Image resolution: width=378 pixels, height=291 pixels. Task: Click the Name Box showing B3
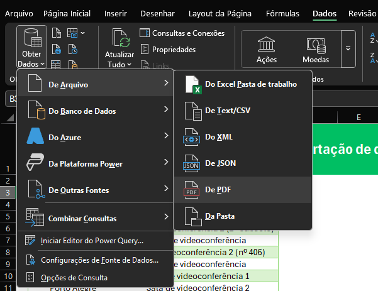(11, 99)
